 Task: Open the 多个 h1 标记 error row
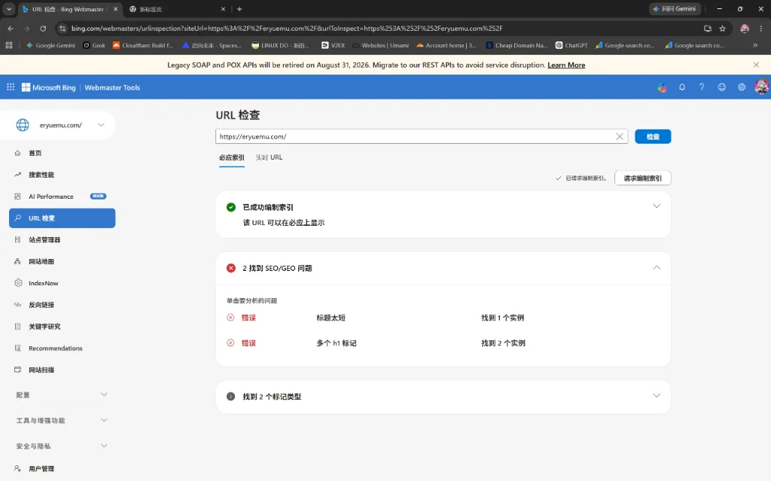pyautogui.click(x=443, y=342)
